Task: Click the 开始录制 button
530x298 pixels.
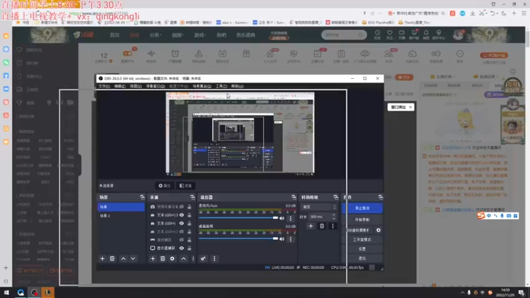Action: [362, 220]
